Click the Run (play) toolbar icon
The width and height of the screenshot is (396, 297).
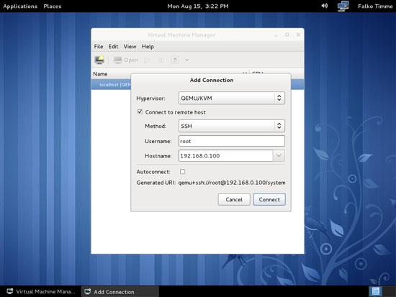[x=147, y=60]
